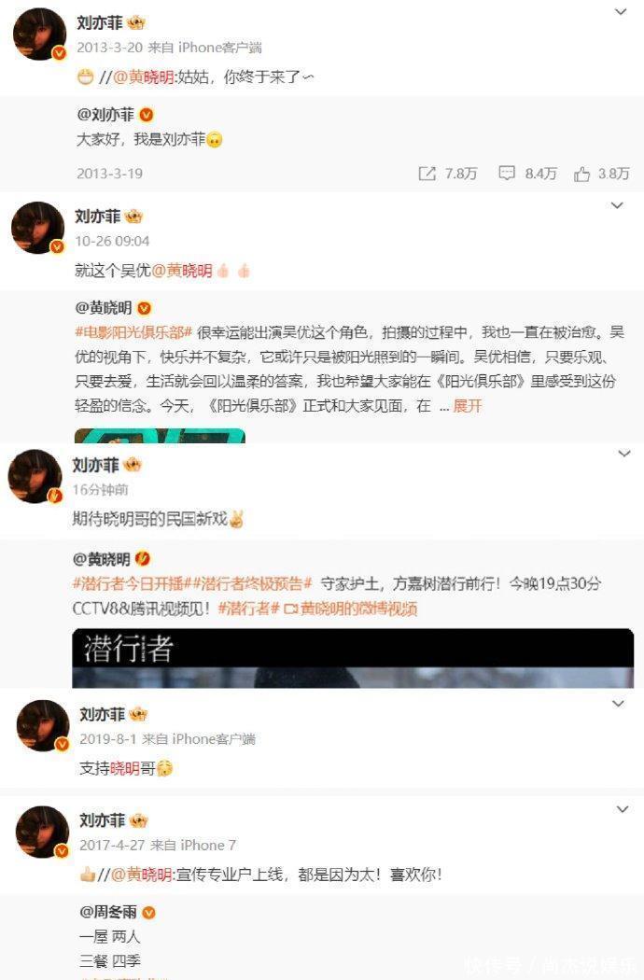The image size is (644, 980).
Task: Play the 潜行者 video thumbnail
Action: pyautogui.click(x=353, y=658)
